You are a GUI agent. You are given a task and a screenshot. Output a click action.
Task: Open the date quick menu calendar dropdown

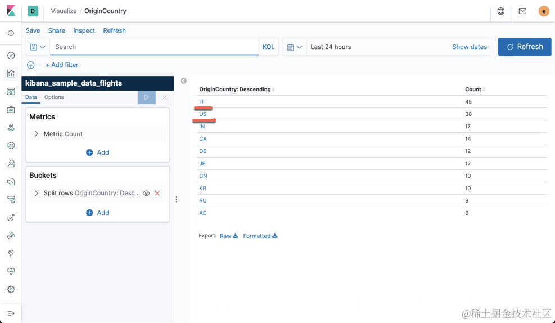pos(295,47)
